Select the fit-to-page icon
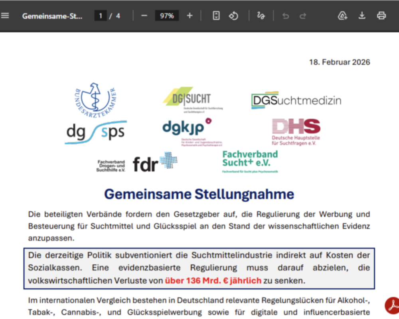The width and height of the screenshot is (399, 319). pos(215,16)
